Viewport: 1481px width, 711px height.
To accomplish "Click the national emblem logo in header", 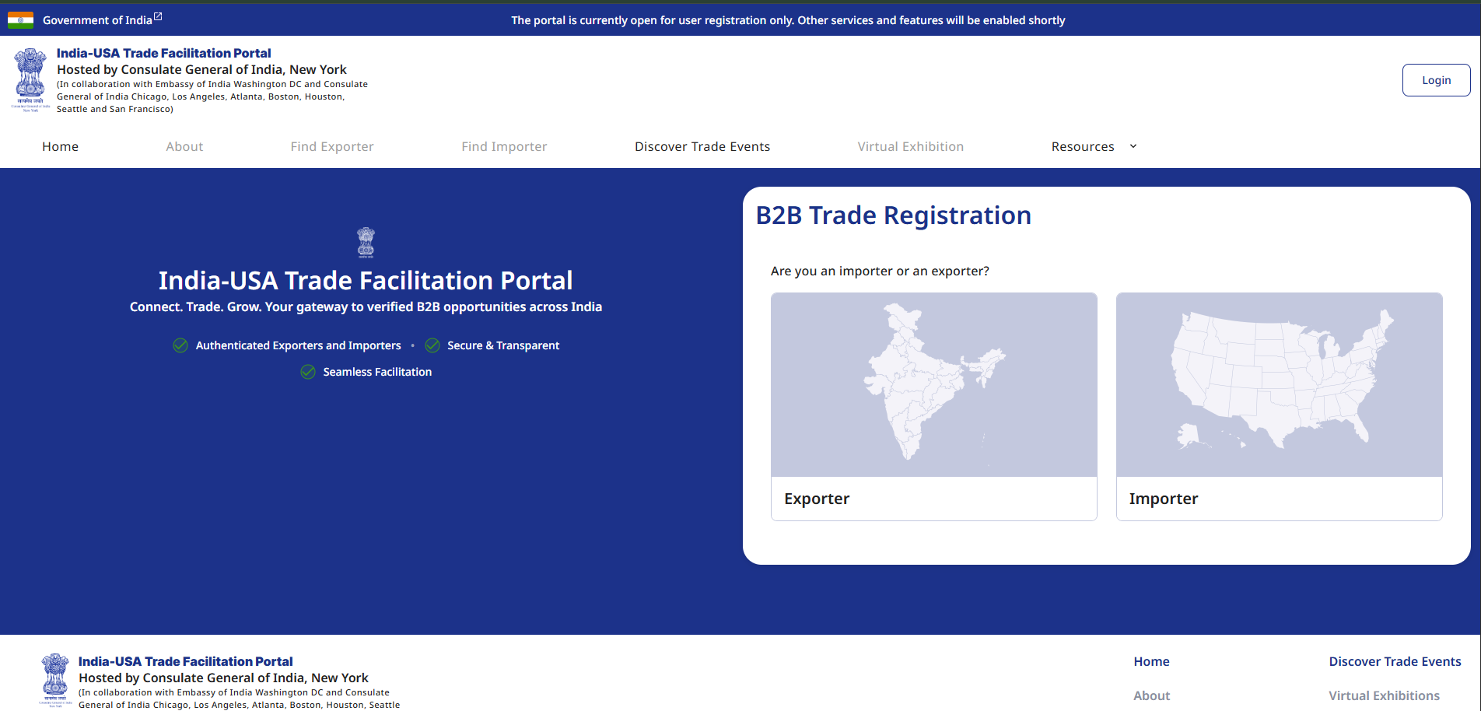I will (30, 79).
